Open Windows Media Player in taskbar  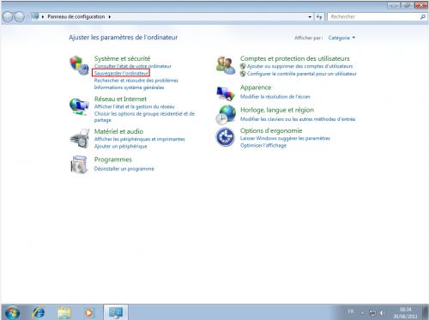[x=89, y=312]
